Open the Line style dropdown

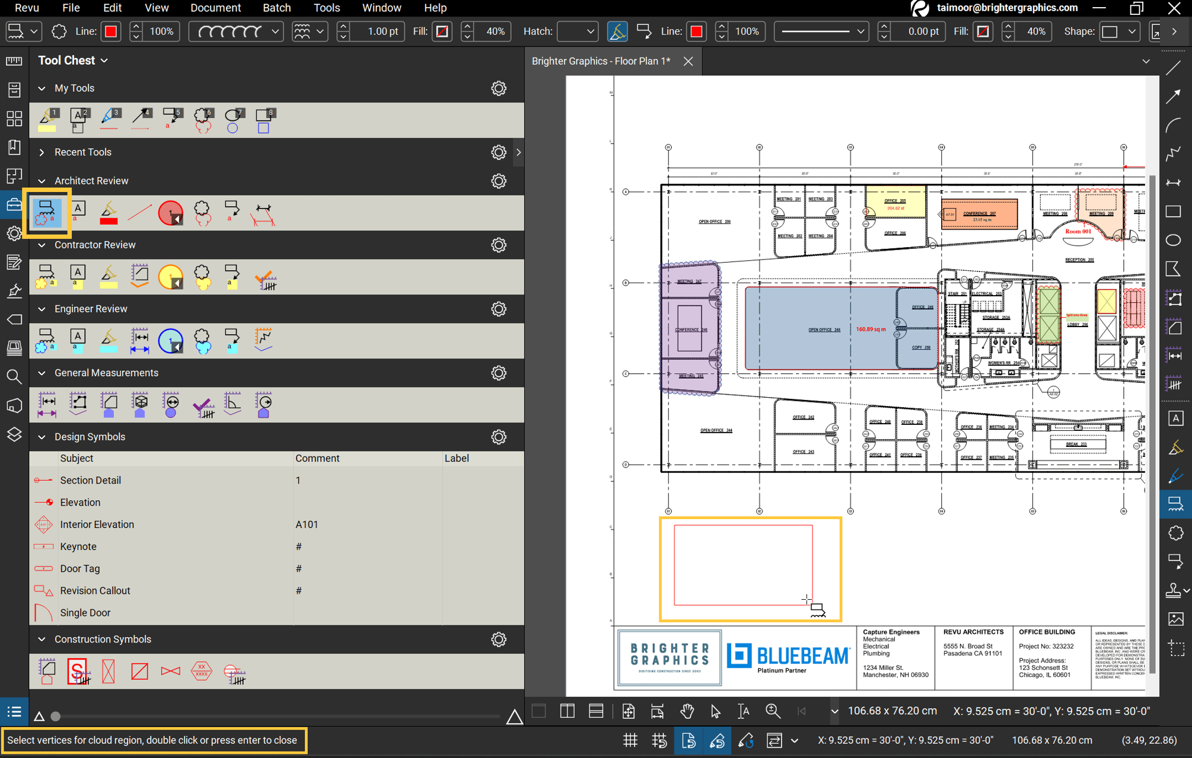tap(822, 31)
